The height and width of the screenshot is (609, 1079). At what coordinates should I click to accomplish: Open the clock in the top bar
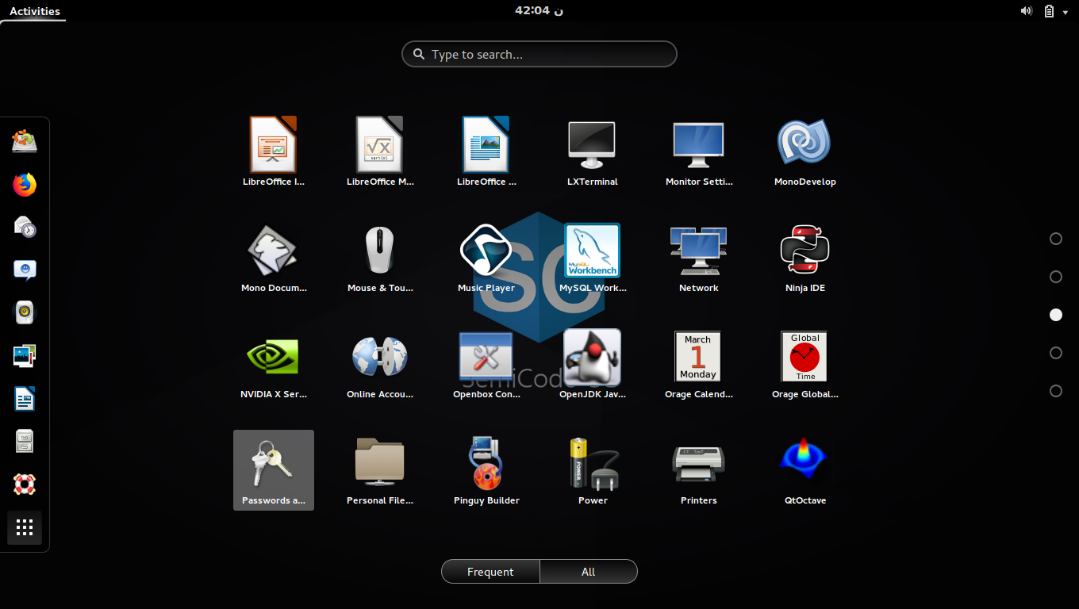[x=539, y=10]
